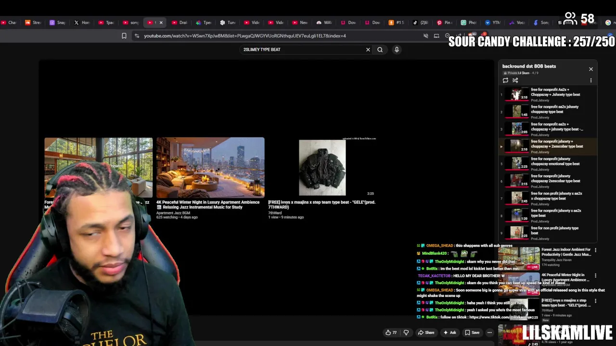Close the backround dst 808 beats playlist panel
The image size is (616, 346).
pos(591,69)
